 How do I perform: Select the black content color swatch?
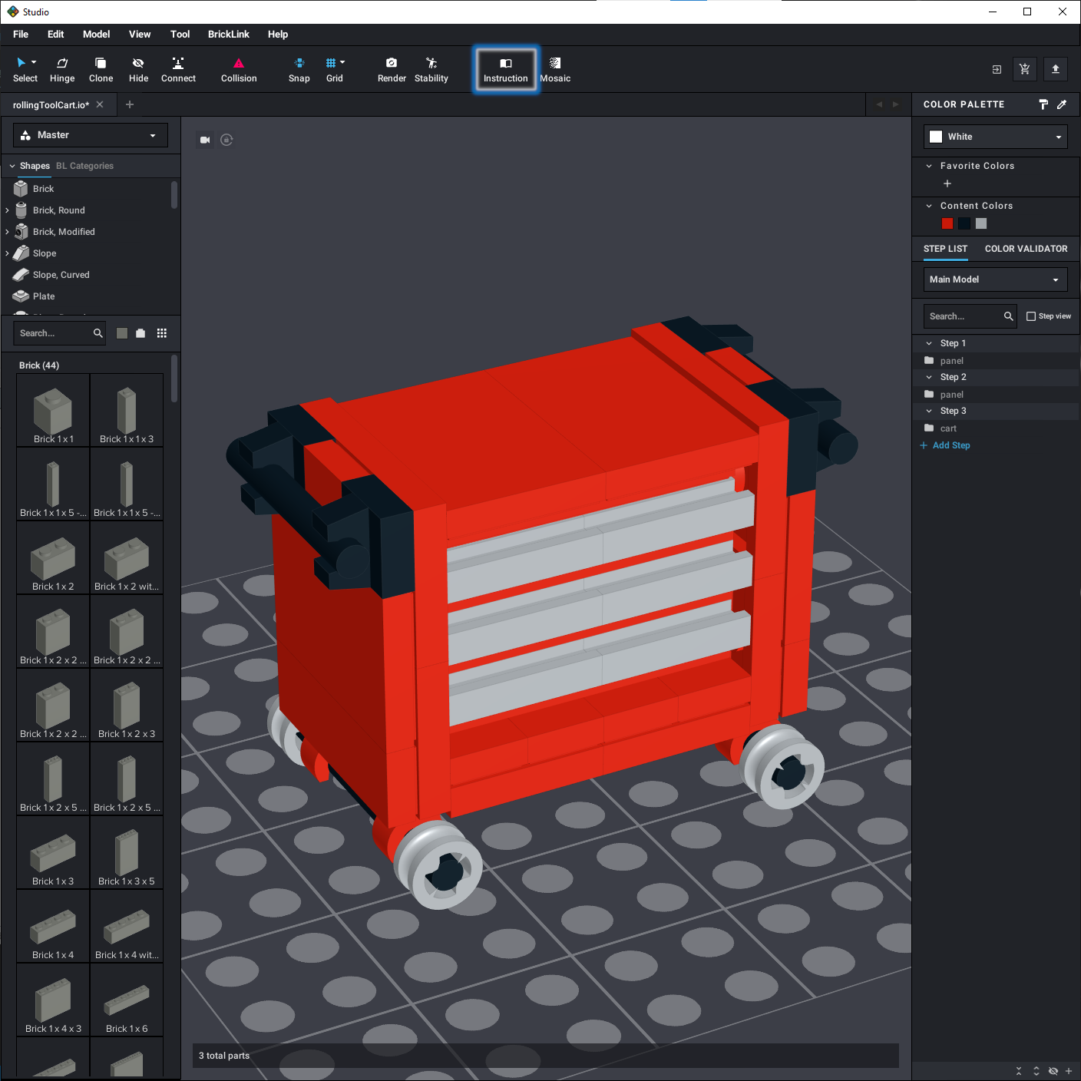point(964,223)
